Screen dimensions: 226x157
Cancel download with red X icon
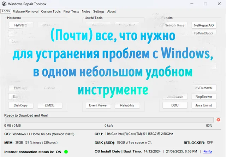pyautogui.click(x=218, y=120)
